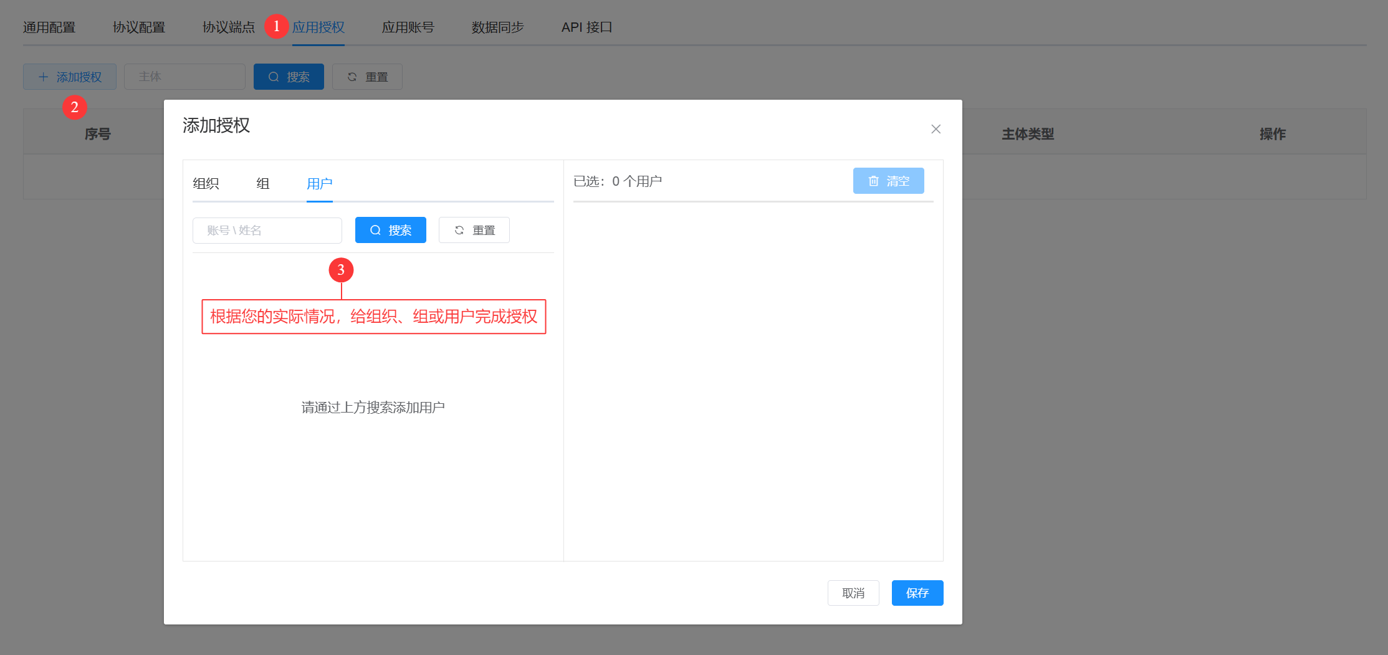Viewport: 1388px width, 655px height.
Task: Select the 应用授权 tab
Action: [318, 27]
